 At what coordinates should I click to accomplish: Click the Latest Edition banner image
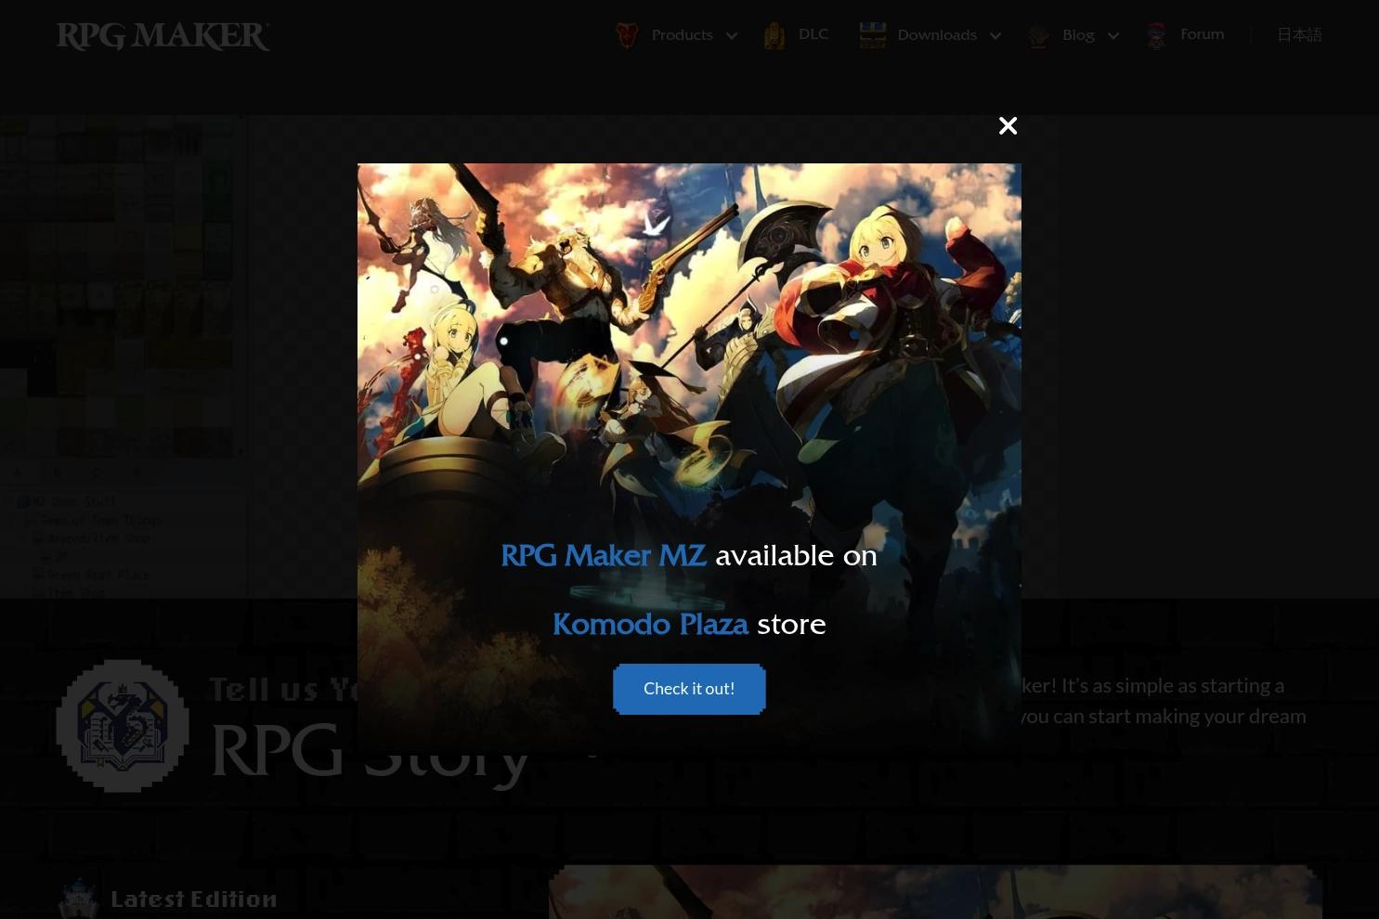coord(935,892)
